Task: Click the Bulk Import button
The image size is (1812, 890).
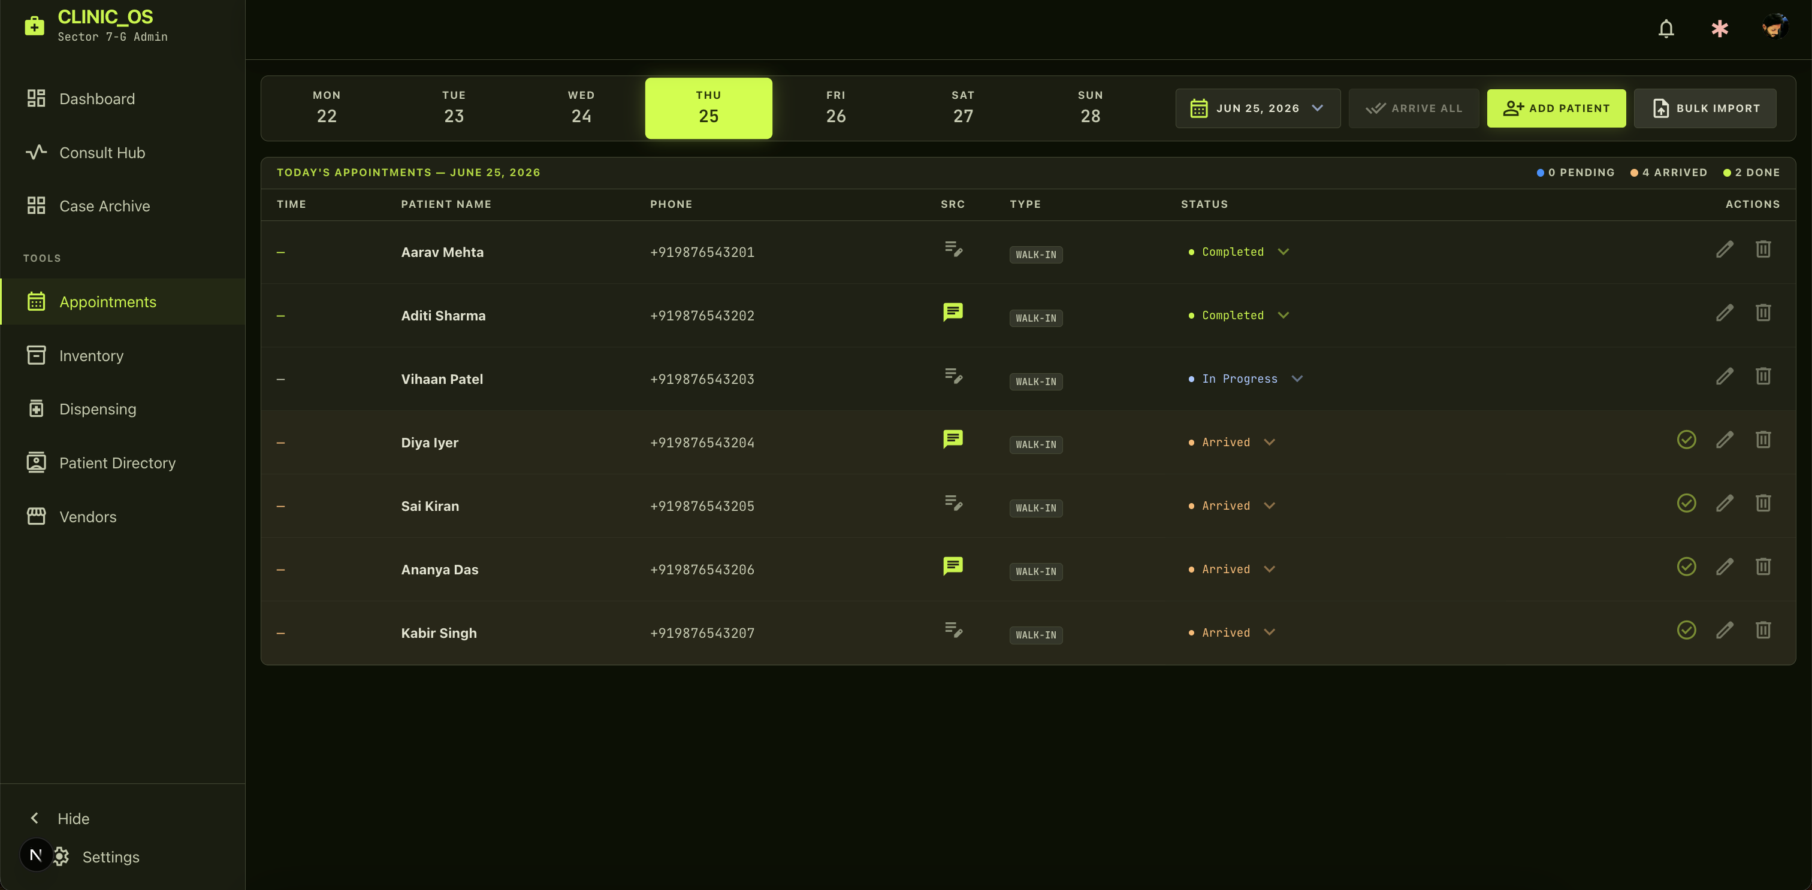Action: 1705,108
